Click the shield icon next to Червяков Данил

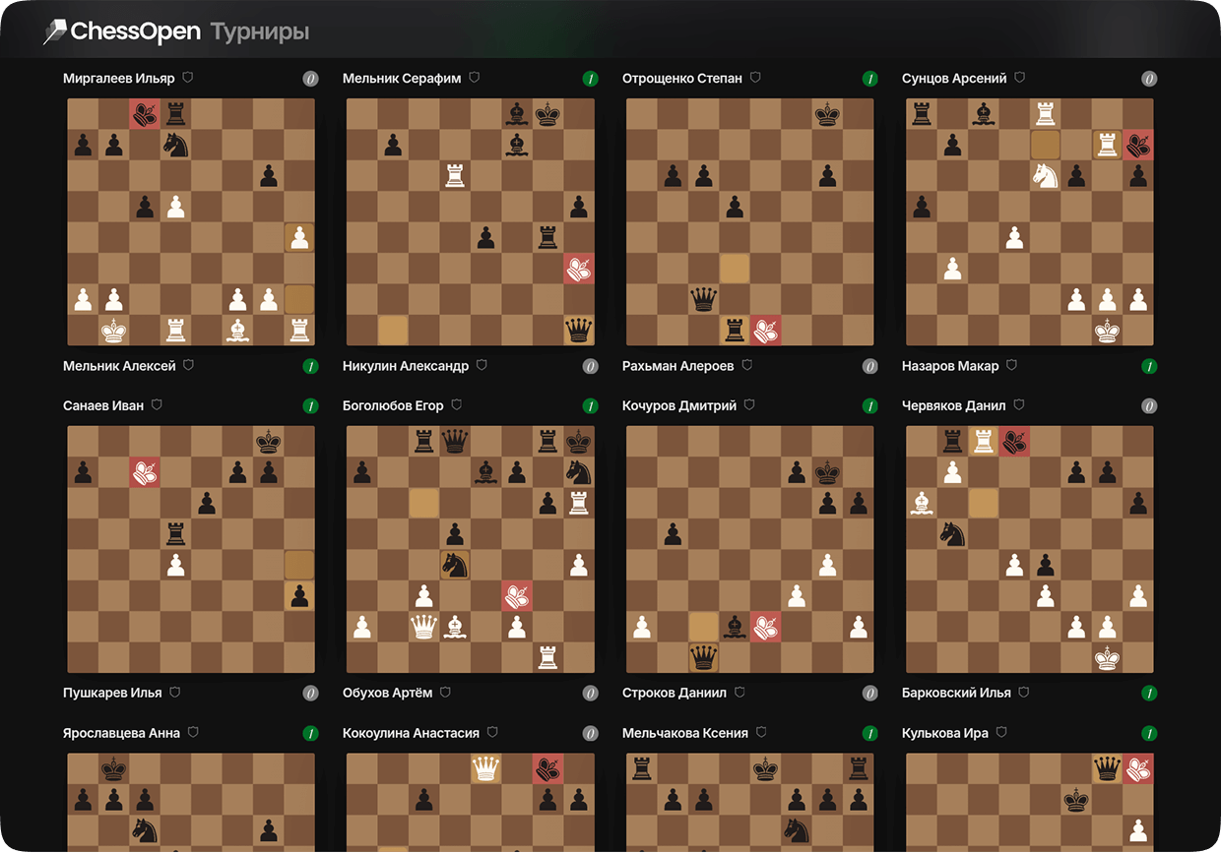1019,405
